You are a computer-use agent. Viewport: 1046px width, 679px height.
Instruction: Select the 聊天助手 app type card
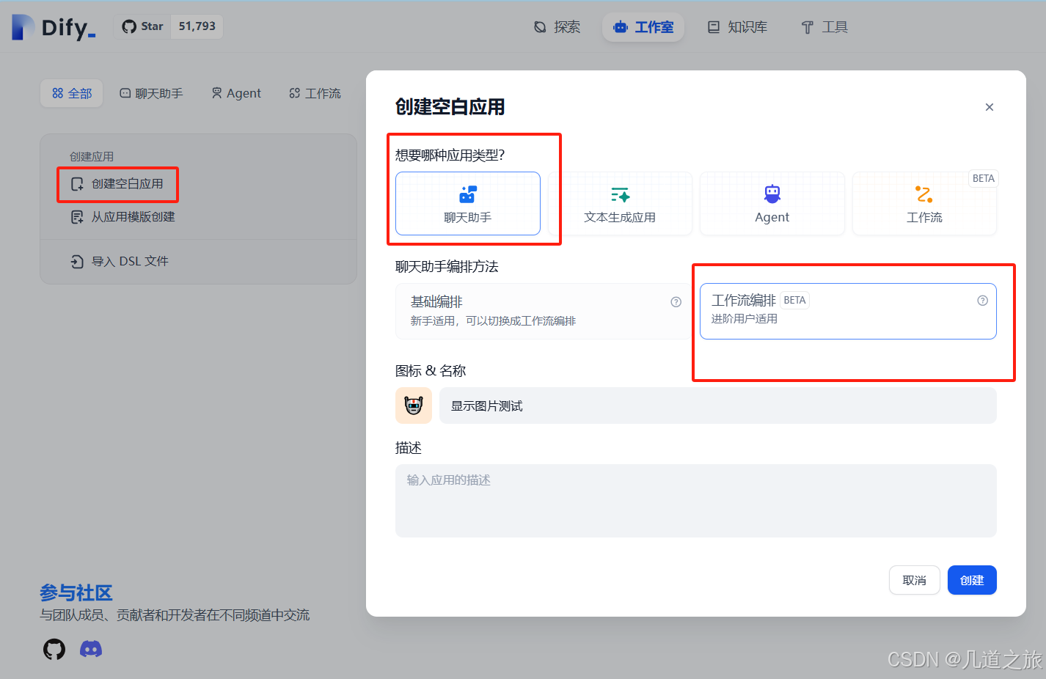pos(468,203)
